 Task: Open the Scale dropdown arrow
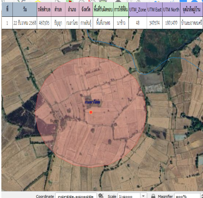click(144, 196)
